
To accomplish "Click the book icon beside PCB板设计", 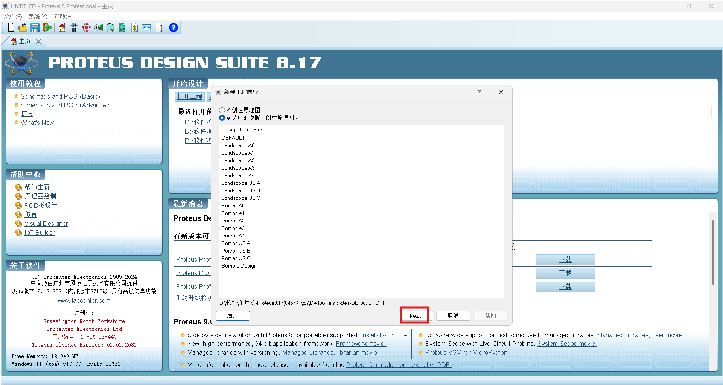I will click(x=18, y=205).
